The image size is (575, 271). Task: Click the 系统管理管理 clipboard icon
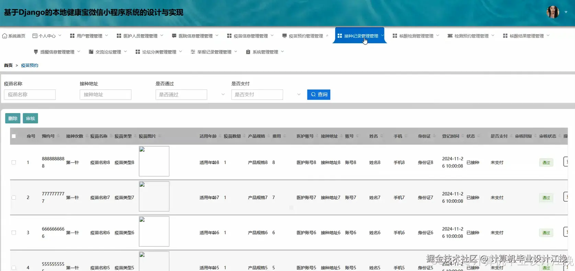point(248,52)
